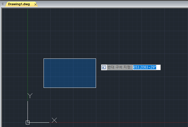Click the dynamic input coordinate field
Viewport: 188px width, 127px height.
[146, 67]
